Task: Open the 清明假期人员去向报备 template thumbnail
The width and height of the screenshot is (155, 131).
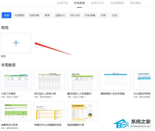Action: coord(115,80)
